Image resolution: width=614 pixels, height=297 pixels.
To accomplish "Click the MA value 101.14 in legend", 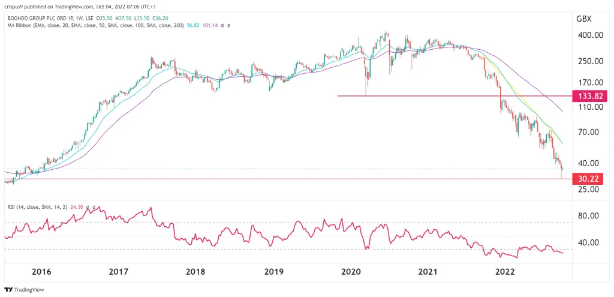I will [212, 25].
